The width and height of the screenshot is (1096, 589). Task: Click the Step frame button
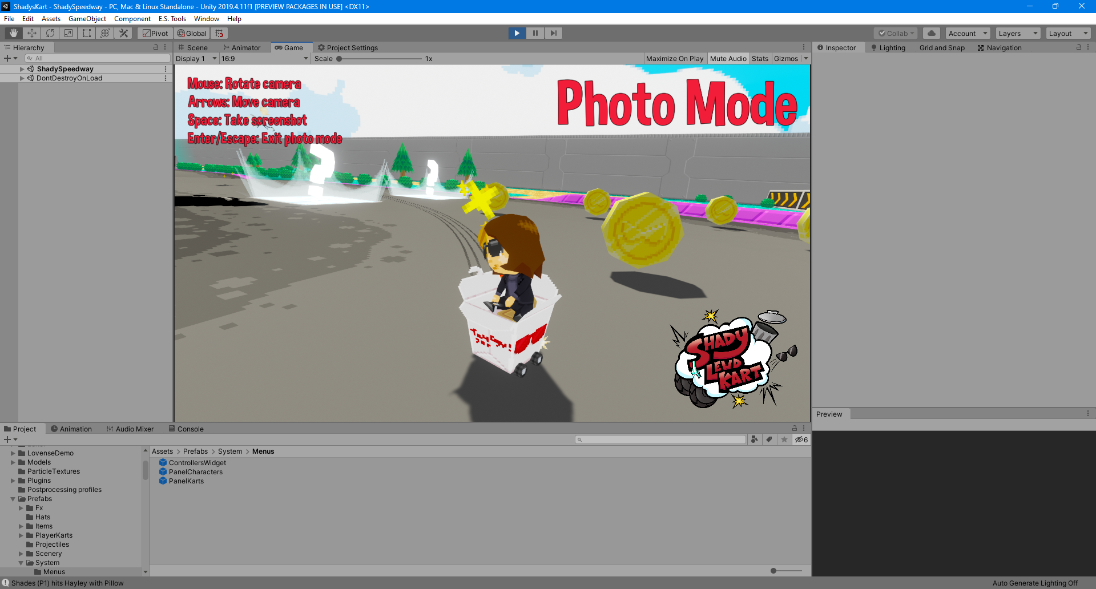(x=553, y=33)
